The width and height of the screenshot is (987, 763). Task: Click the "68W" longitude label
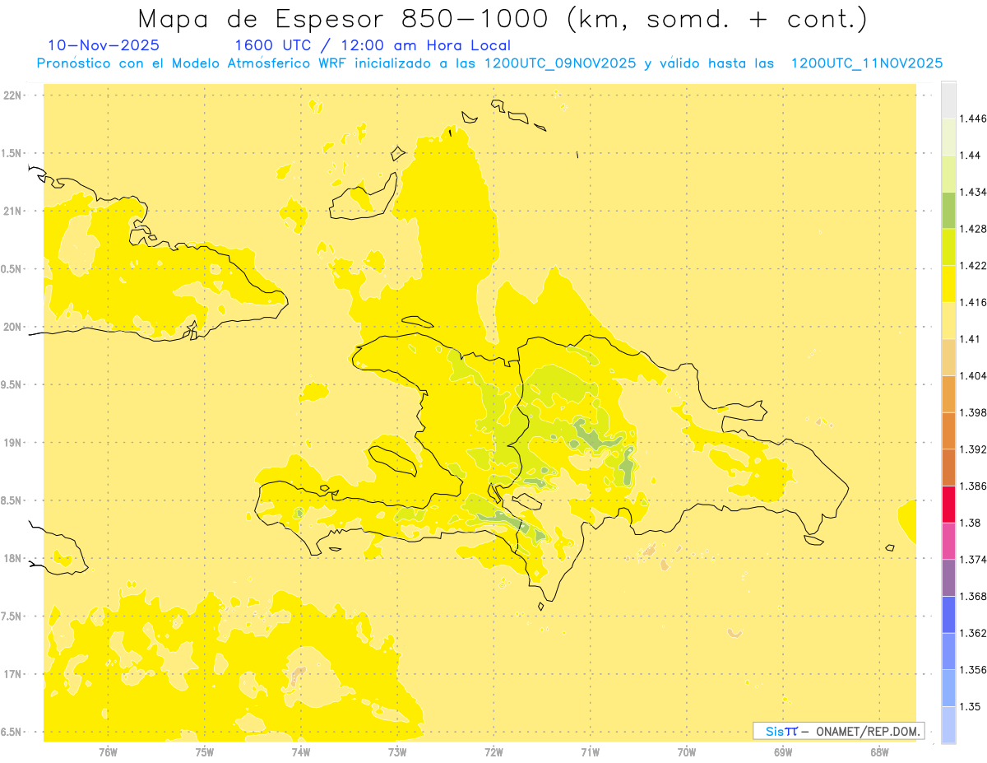(879, 751)
